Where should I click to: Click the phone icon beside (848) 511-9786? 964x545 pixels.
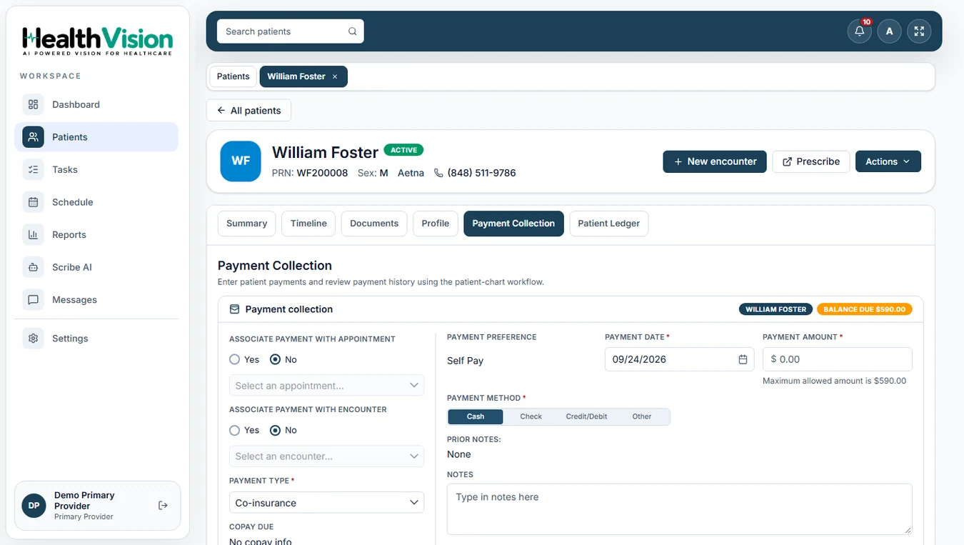click(438, 173)
